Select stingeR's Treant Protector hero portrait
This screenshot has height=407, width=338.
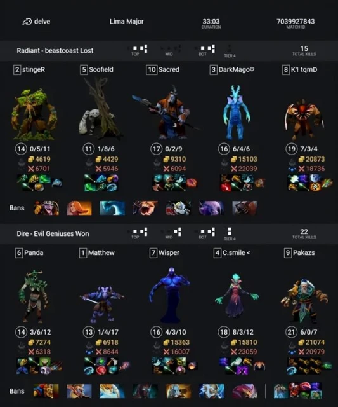coord(34,114)
